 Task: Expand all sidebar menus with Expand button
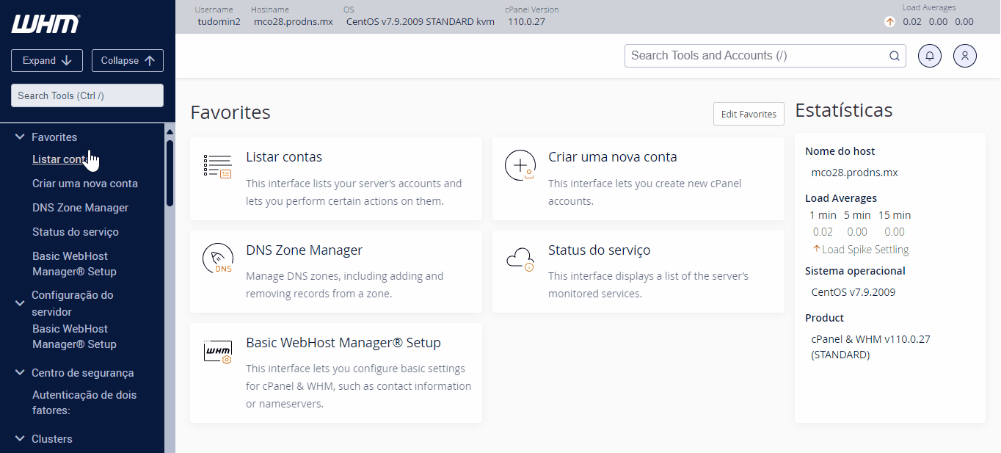(x=47, y=61)
